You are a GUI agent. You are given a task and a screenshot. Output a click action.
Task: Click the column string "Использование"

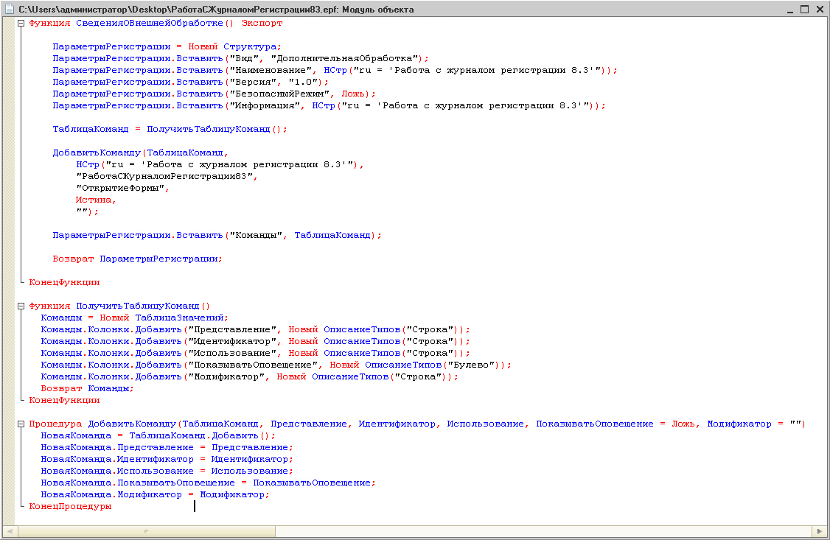pos(232,354)
